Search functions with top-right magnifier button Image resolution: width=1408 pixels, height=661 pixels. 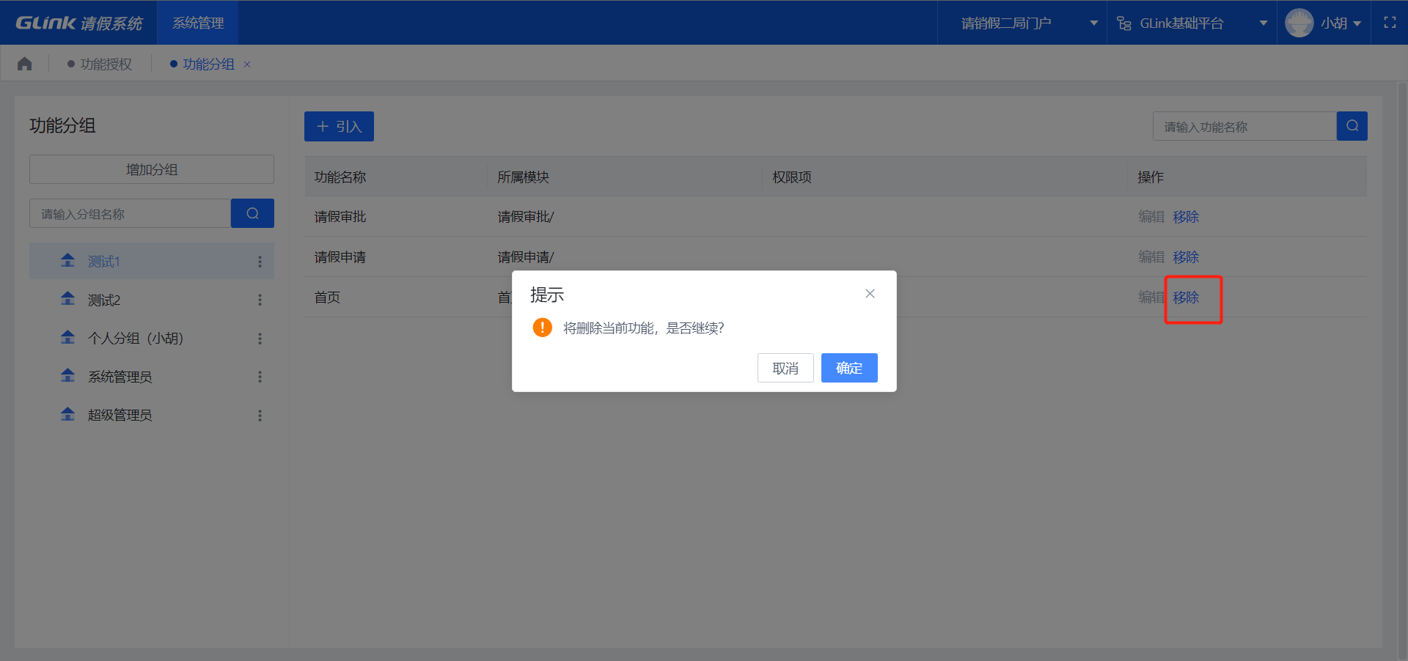click(1352, 126)
